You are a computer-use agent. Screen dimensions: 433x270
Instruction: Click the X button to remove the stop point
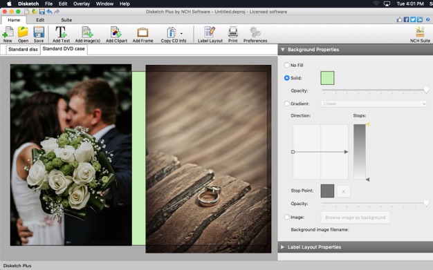coord(343,191)
